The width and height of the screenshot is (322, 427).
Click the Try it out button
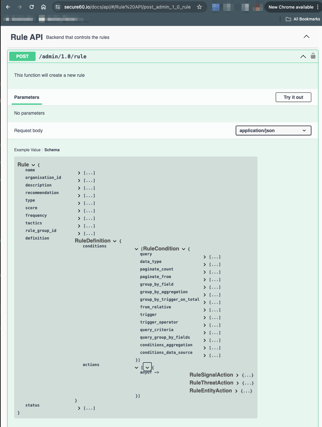click(x=293, y=97)
